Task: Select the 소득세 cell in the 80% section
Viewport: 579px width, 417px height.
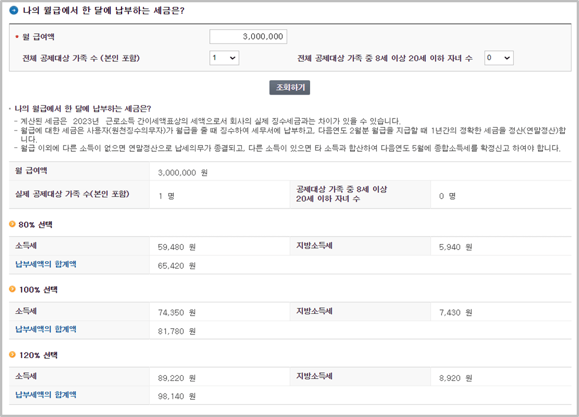Action: 26,246
